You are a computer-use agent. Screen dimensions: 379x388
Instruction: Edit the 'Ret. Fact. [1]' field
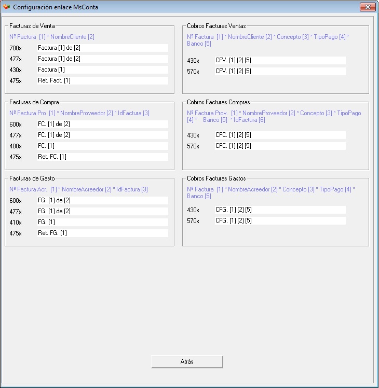point(103,80)
